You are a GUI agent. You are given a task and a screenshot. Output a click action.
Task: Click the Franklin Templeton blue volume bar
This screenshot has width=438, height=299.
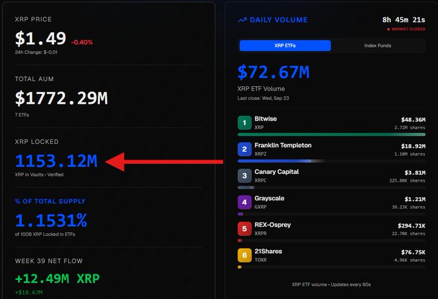[281, 161]
